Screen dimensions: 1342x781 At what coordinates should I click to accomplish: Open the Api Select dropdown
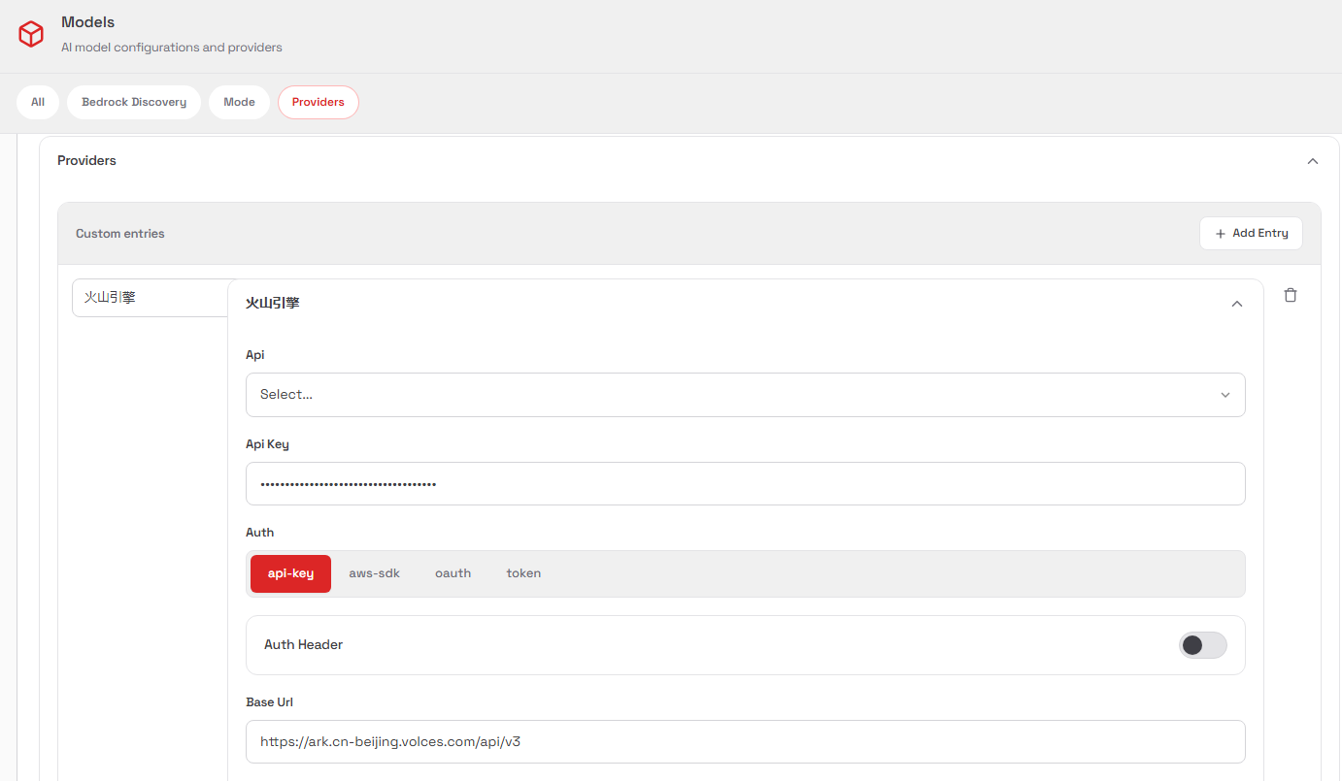[745, 395]
